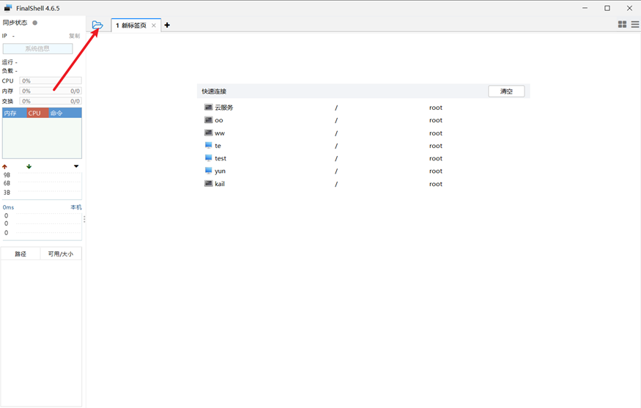The height and width of the screenshot is (408, 641).
Task: Open the hamburger main menu
Action: click(x=635, y=24)
